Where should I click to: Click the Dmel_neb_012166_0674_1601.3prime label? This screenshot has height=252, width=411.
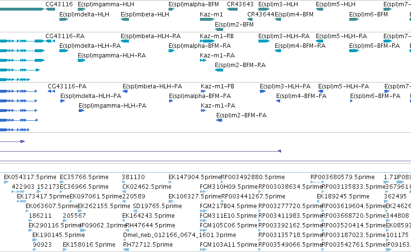180,235
